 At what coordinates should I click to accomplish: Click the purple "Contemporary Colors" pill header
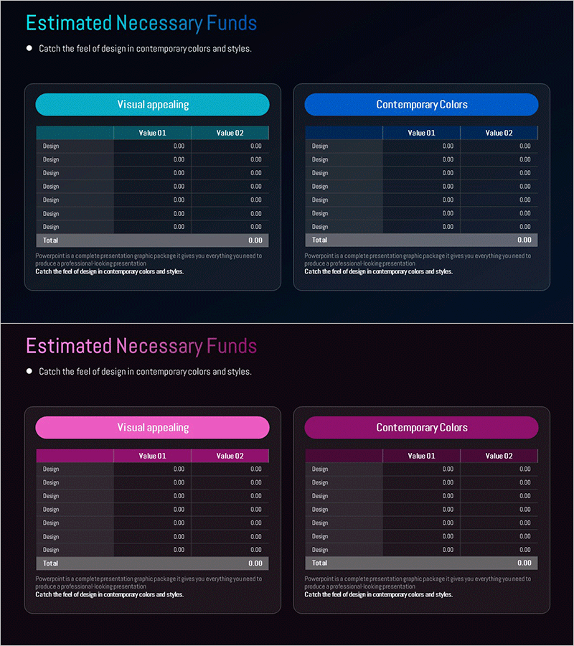click(421, 428)
